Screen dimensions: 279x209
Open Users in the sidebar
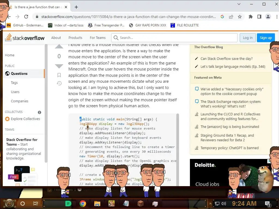pos(15,92)
